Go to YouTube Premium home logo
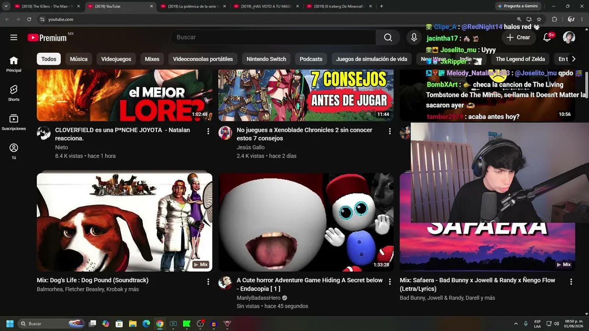This screenshot has width=589, height=331. pos(47,38)
